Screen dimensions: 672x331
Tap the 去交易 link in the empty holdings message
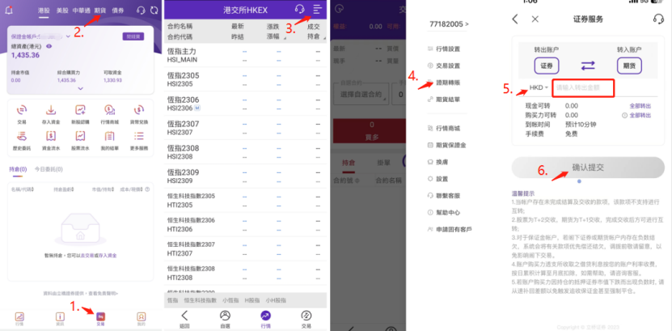(87, 256)
